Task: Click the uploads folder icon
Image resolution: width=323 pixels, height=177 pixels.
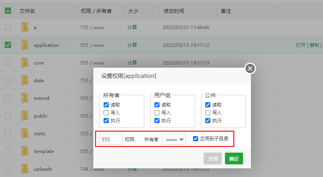Action: click(25, 169)
